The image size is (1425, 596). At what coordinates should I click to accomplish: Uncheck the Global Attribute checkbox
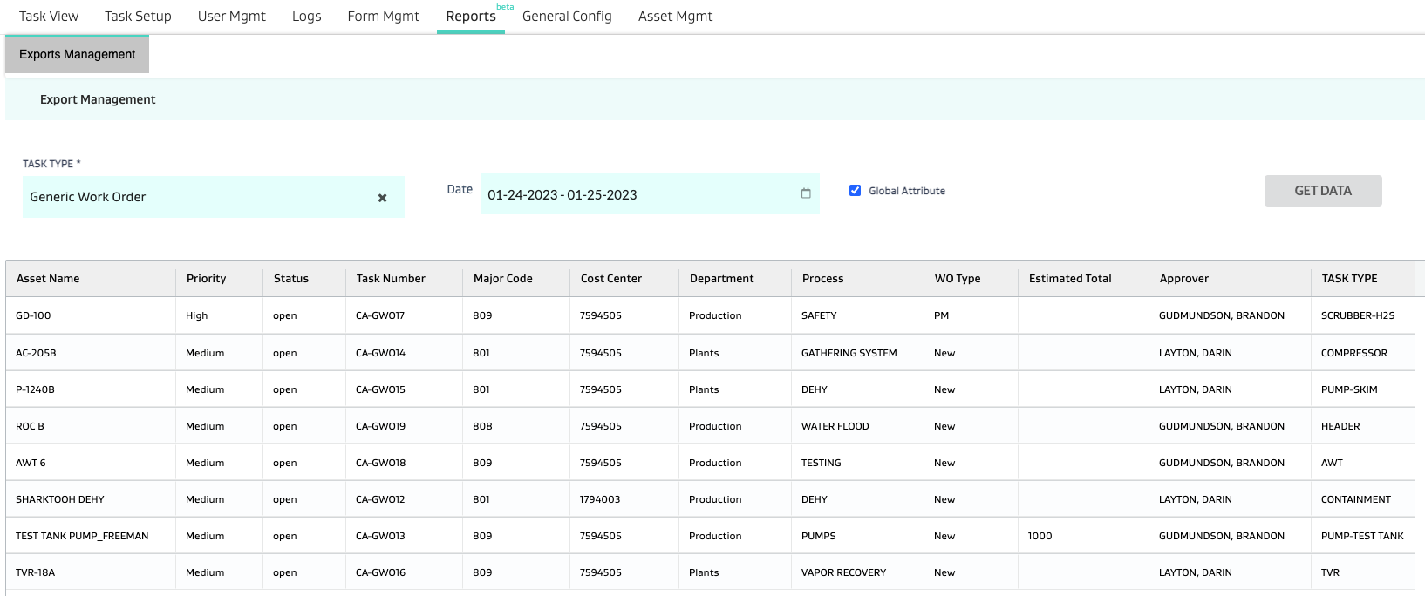[855, 191]
